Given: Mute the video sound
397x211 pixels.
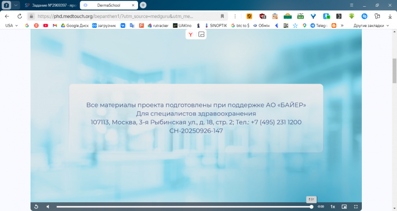Looking at the screenshot, I should 48,207.
